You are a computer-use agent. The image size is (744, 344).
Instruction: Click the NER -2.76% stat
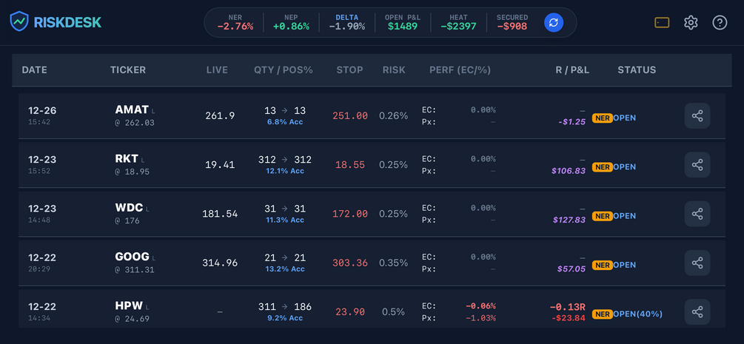235,22
